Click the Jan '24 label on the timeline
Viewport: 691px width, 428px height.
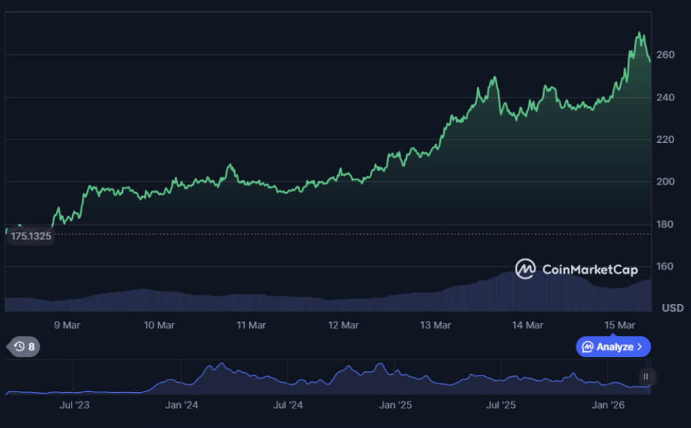[181, 405]
